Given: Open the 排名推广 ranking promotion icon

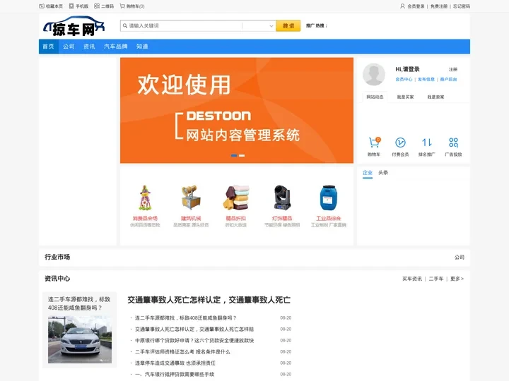Looking at the screenshot, I should [x=426, y=143].
